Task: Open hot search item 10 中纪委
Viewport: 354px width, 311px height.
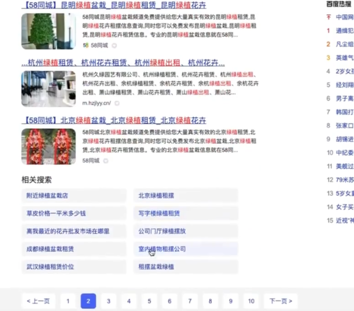Action: [345, 153]
